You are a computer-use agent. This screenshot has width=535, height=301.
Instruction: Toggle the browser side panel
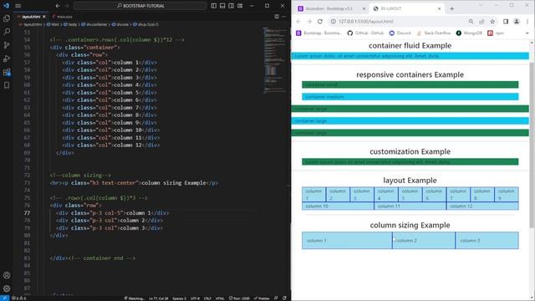(x=506, y=22)
